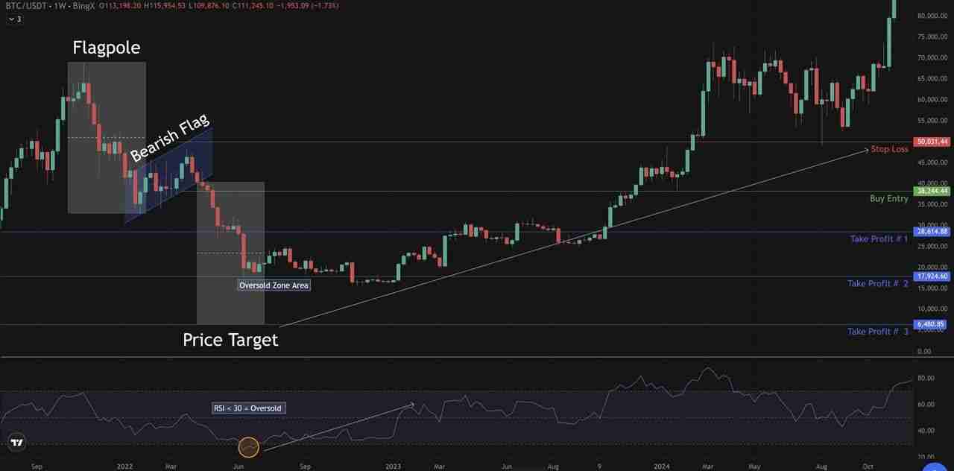The width and height of the screenshot is (954, 471).
Task: Select the red 50,031.44 stop loss price tag
Action: [x=932, y=142]
